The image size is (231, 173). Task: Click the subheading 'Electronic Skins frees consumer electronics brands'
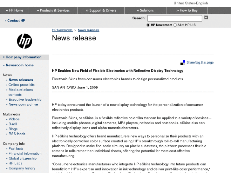click(x=118, y=79)
